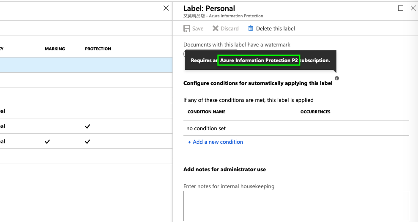Click 'Azure Information Protection P2' in the tooltip
This screenshot has height=222, width=418.
(x=259, y=60)
